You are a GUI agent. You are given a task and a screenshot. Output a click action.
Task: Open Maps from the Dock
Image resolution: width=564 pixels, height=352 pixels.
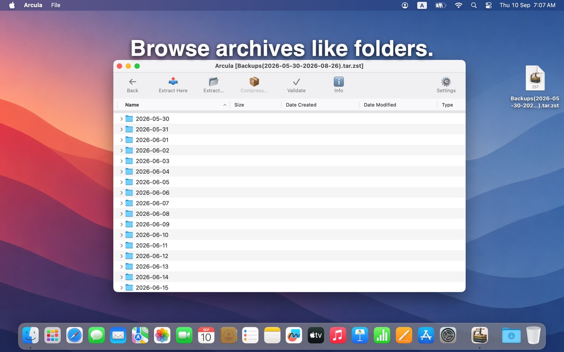140,336
